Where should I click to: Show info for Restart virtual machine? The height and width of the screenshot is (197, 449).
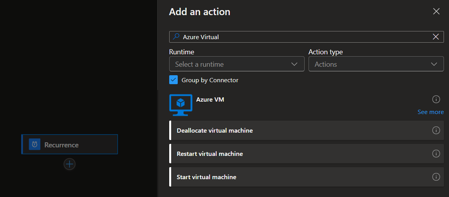(436, 154)
